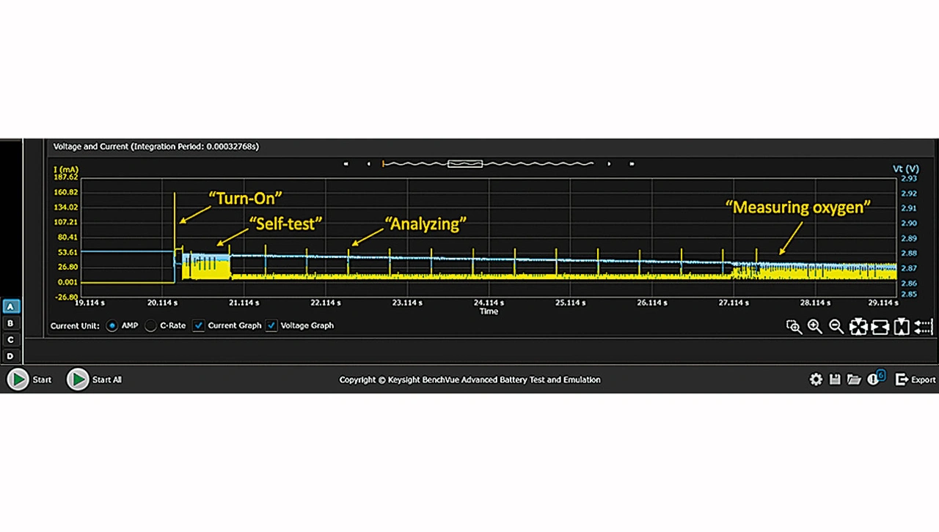Autoscale the graph horizontally

click(x=880, y=327)
